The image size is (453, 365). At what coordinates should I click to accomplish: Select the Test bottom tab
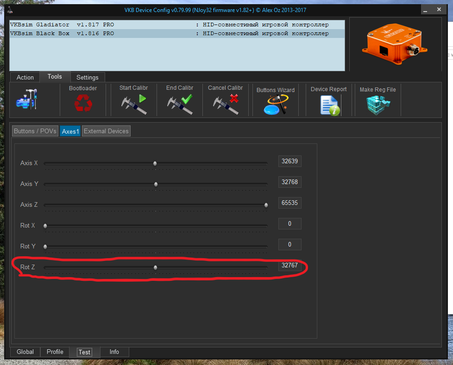(84, 352)
